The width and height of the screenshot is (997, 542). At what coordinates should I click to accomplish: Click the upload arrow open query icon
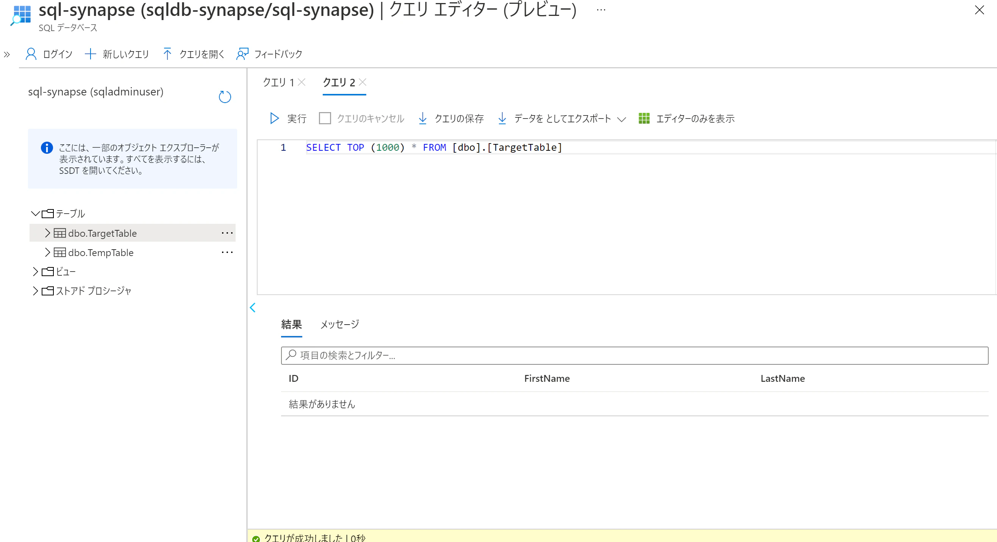click(x=167, y=54)
